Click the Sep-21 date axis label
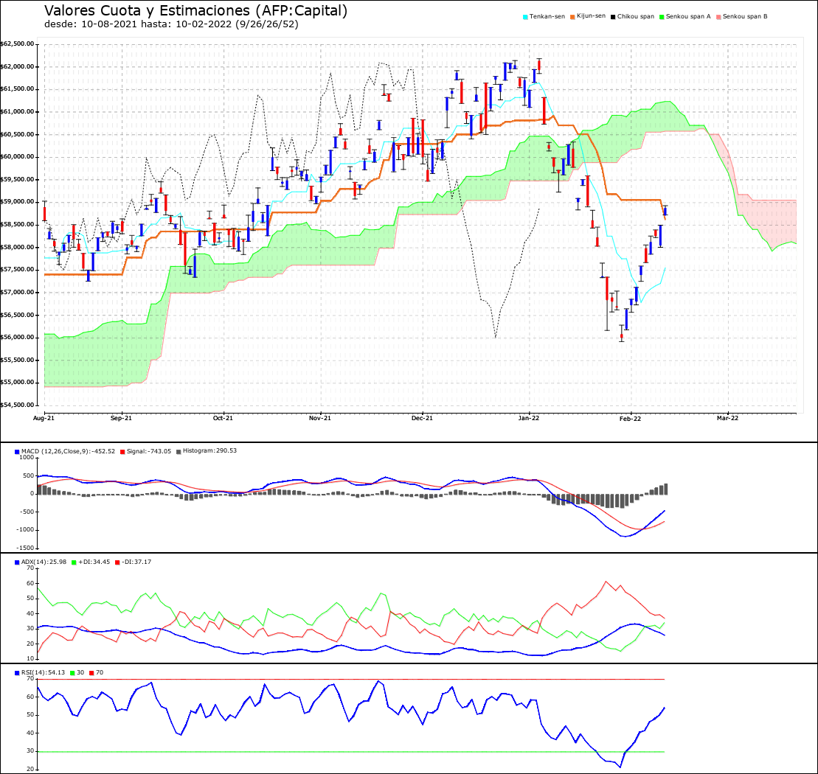Viewport: 818px width, 774px height. 121,418
